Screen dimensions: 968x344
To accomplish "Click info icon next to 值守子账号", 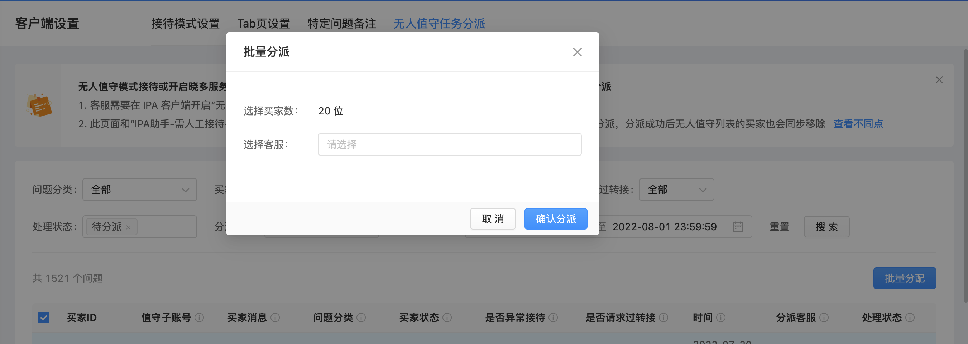I will [x=199, y=318].
